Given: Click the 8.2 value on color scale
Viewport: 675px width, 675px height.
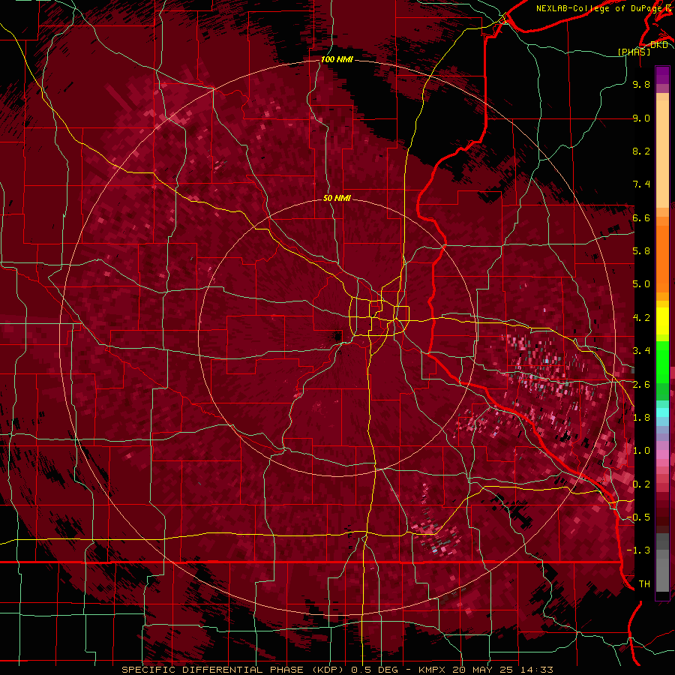Looking at the screenshot, I should coord(641,151).
